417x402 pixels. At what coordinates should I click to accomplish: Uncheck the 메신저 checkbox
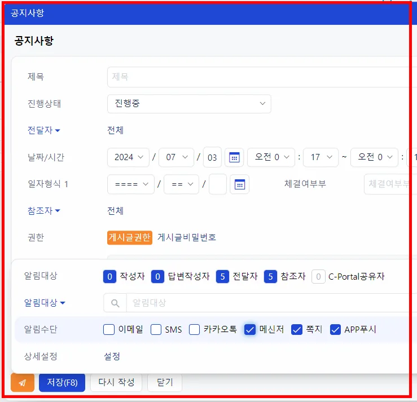click(250, 329)
